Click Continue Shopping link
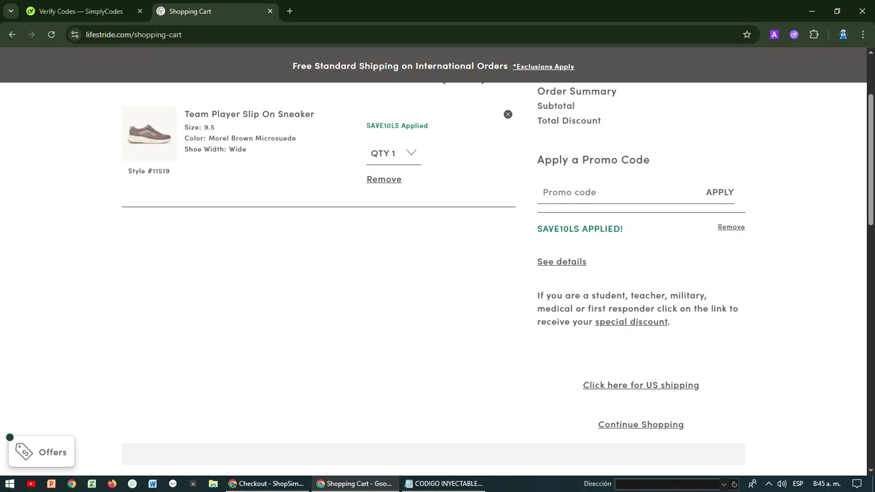 (x=640, y=424)
